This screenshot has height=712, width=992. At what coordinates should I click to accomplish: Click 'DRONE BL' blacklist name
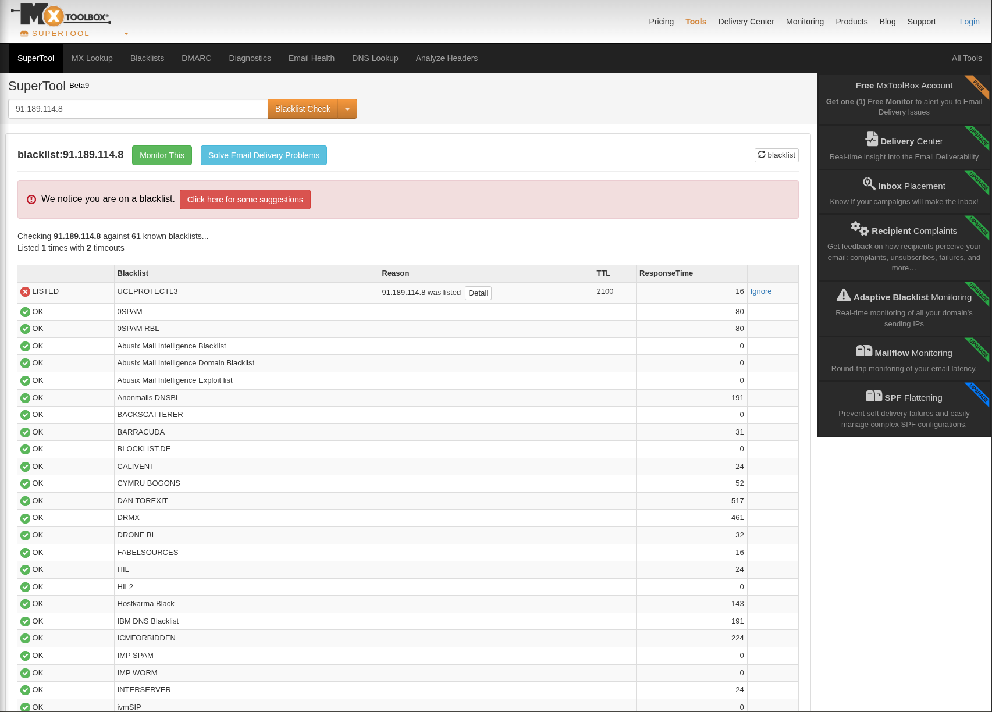coord(136,535)
